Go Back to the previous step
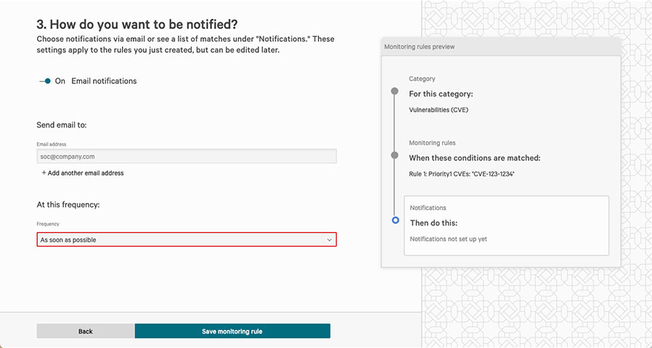Viewport: 652px width, 348px height. tap(85, 331)
